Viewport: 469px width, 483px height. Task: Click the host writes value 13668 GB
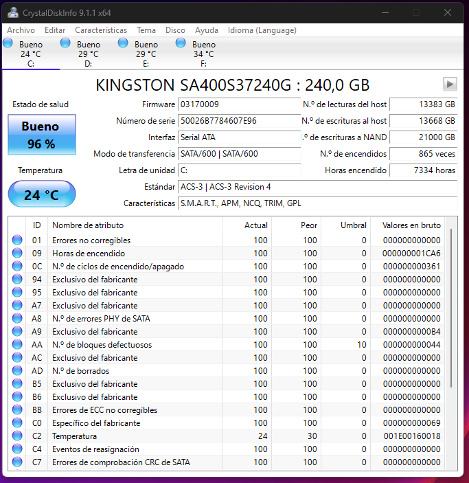pyautogui.click(x=424, y=121)
